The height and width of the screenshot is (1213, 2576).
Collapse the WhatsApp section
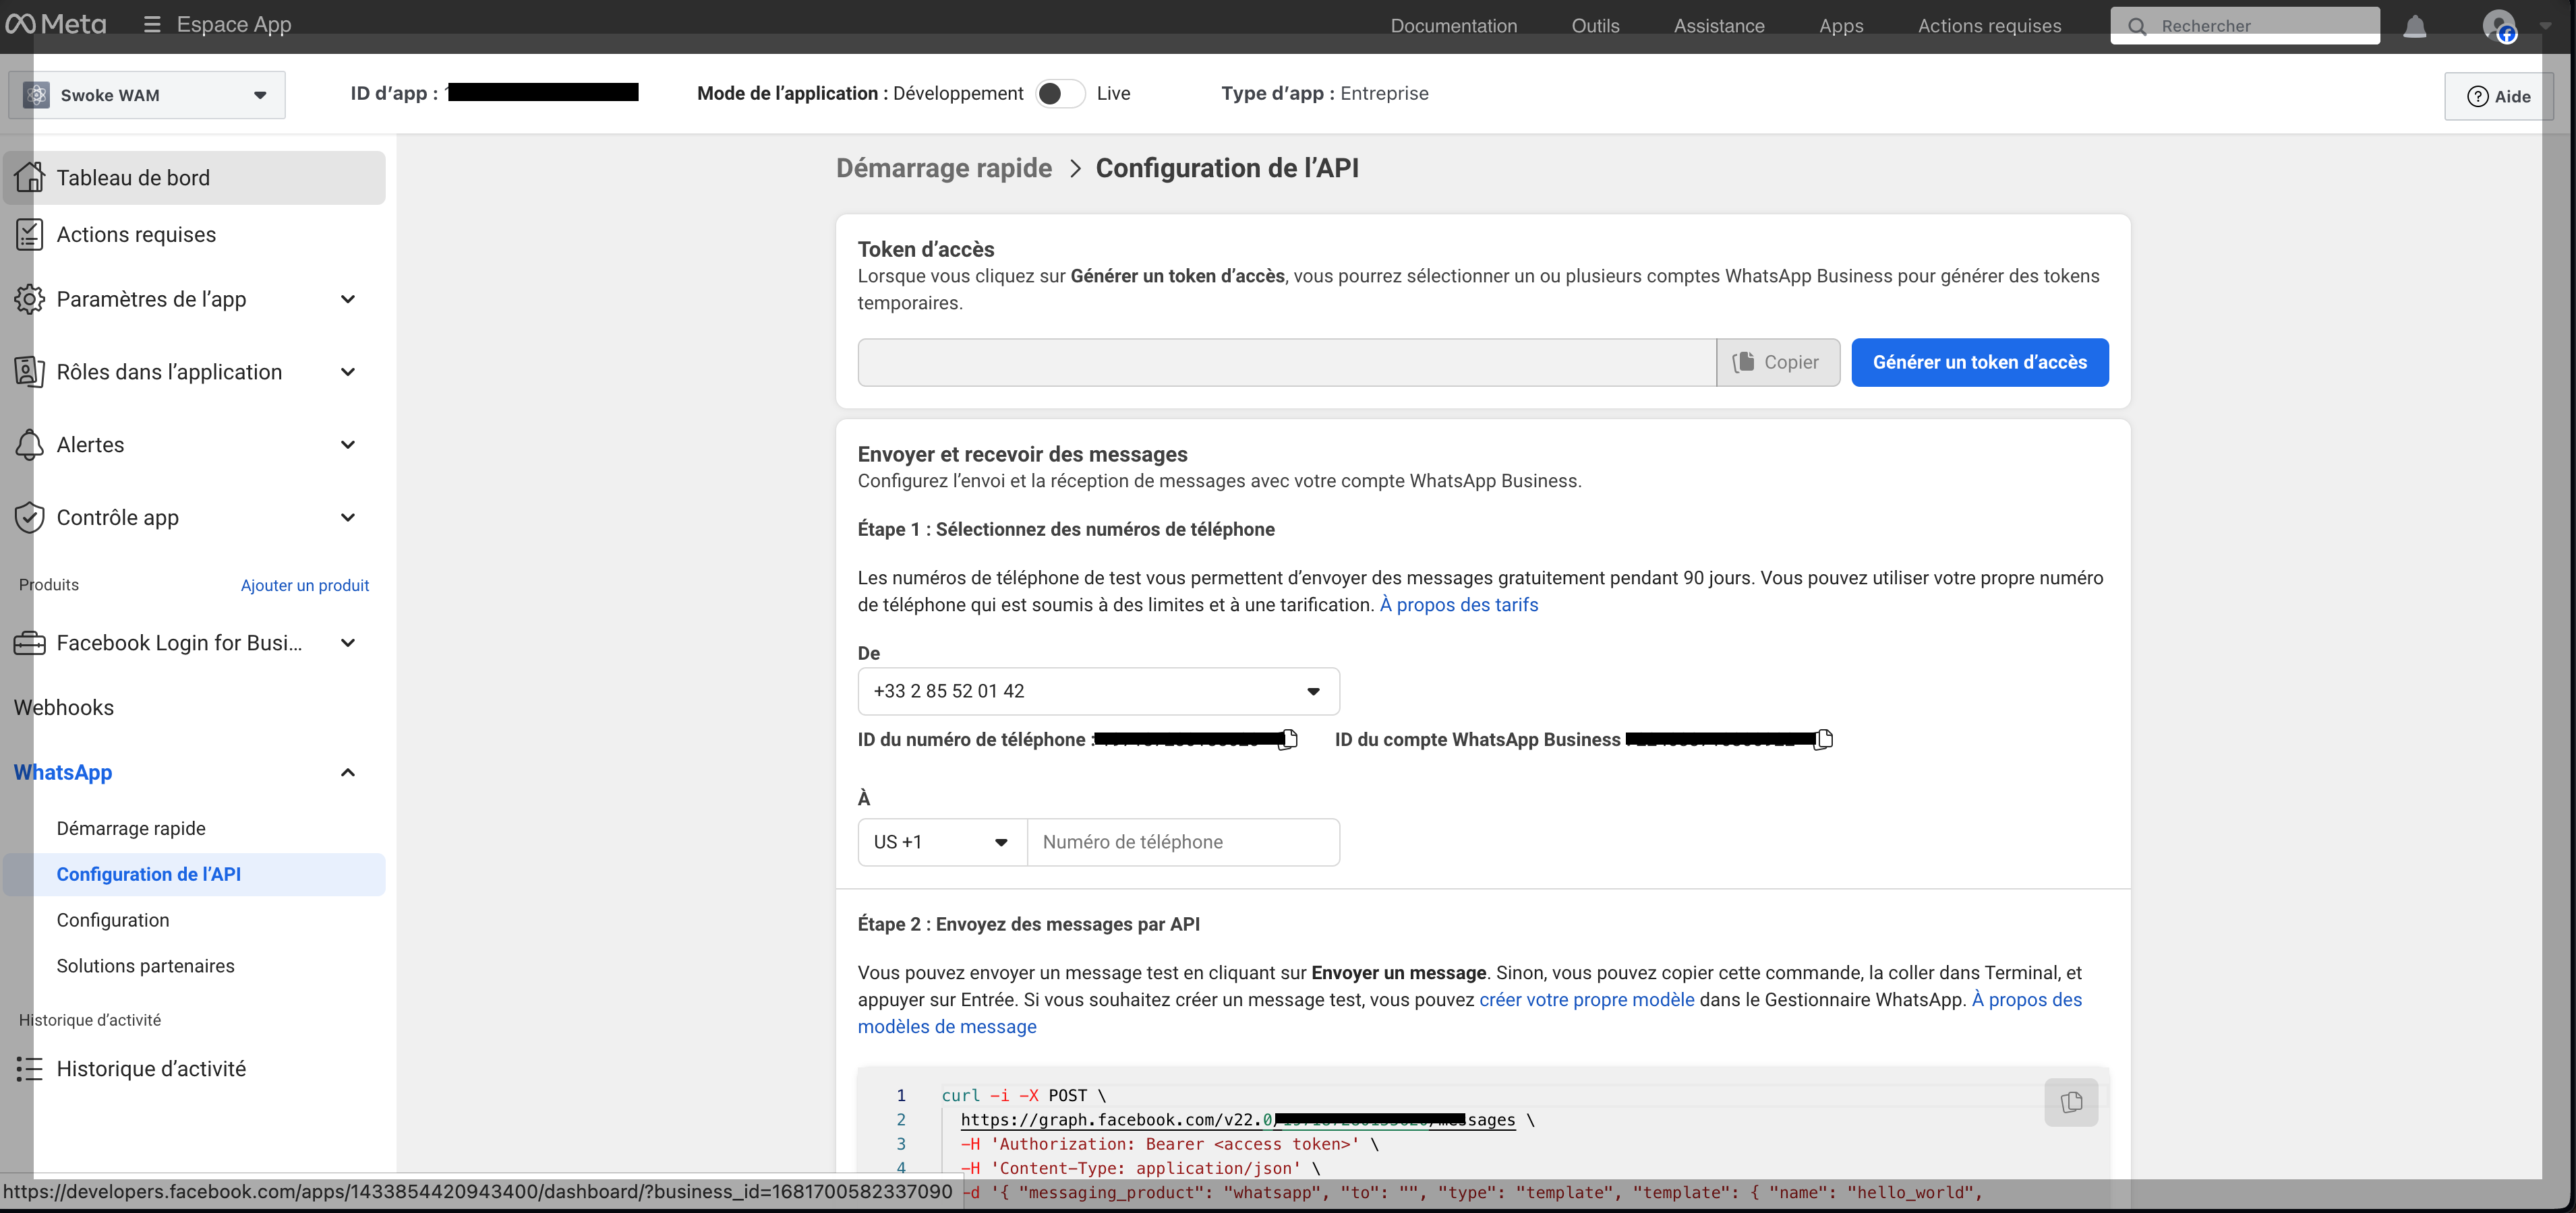click(348, 772)
